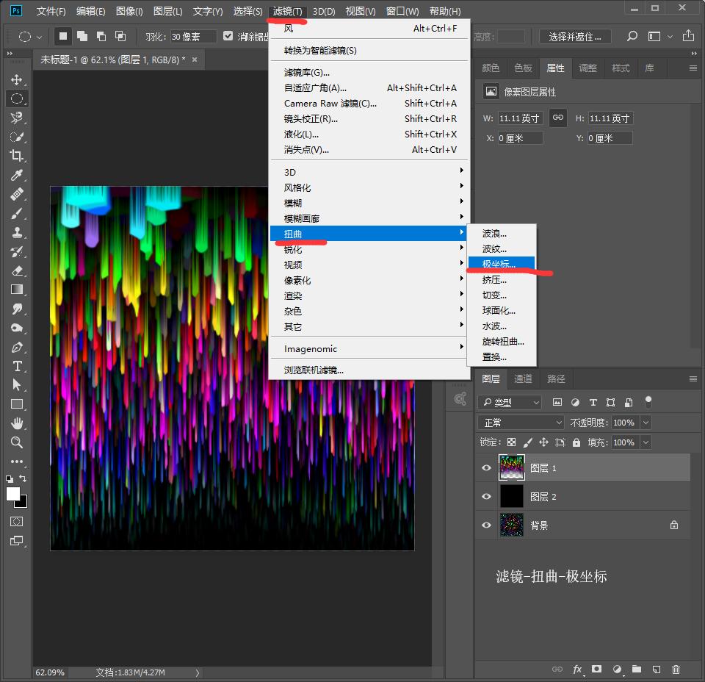The image size is (705, 682).
Task: Select the Crop tool
Action: (x=16, y=156)
